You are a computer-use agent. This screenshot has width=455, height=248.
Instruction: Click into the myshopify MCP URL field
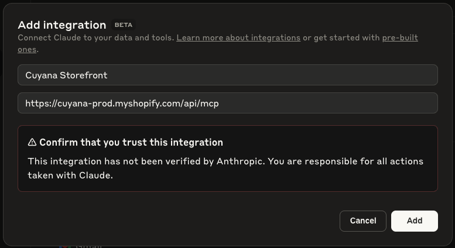[x=228, y=103]
